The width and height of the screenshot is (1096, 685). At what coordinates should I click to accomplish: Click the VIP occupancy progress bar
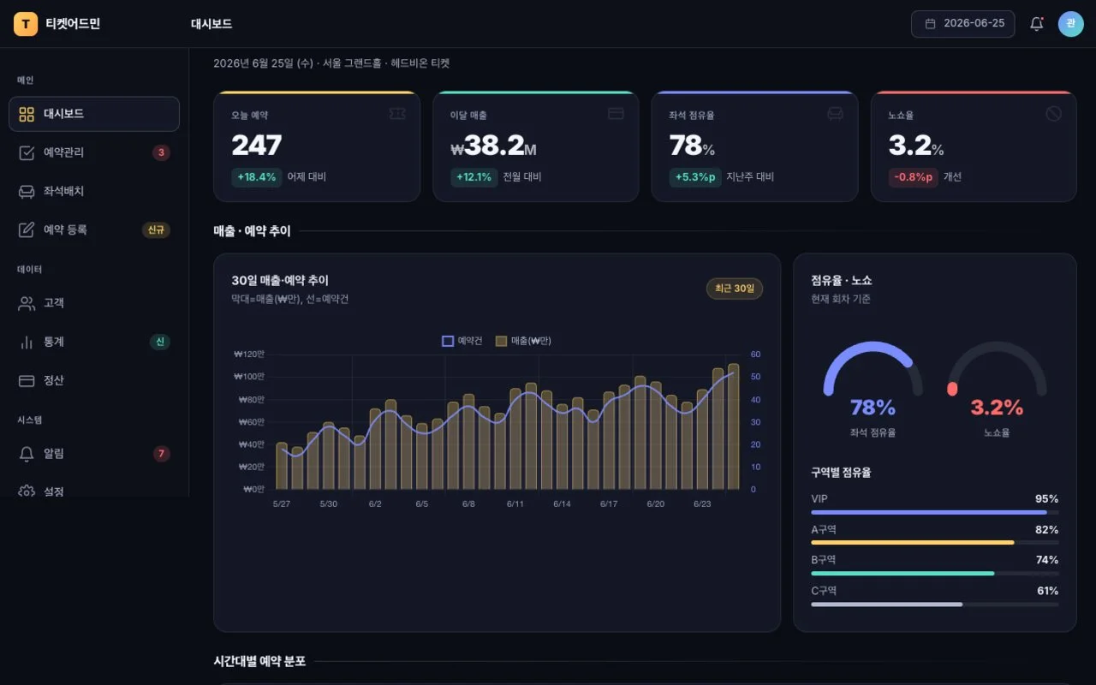tap(934, 512)
